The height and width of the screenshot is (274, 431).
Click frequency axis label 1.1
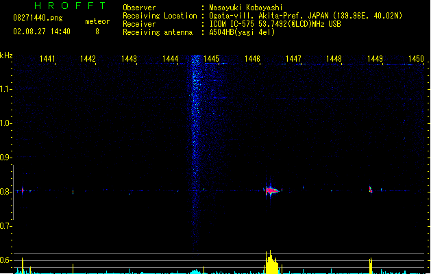5,89
